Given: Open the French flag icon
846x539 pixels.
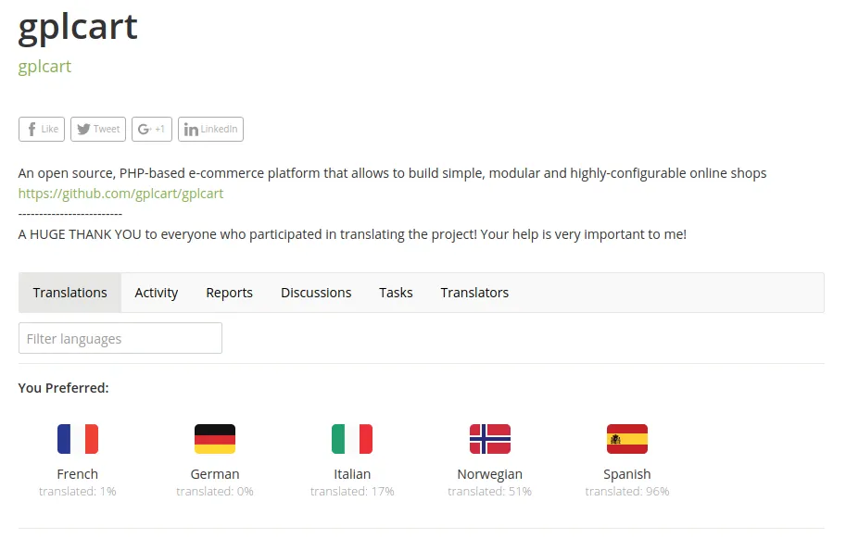Looking at the screenshot, I should click(x=78, y=439).
